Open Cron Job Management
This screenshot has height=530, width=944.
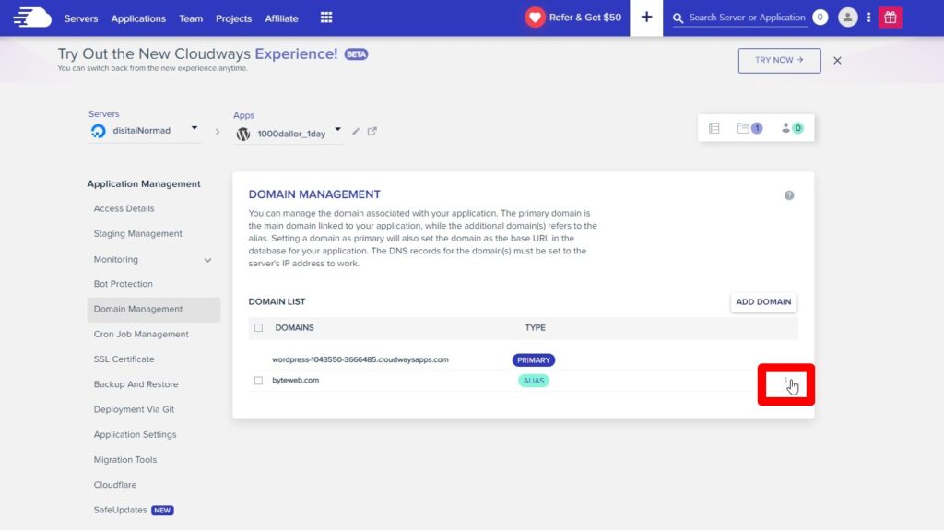point(141,335)
